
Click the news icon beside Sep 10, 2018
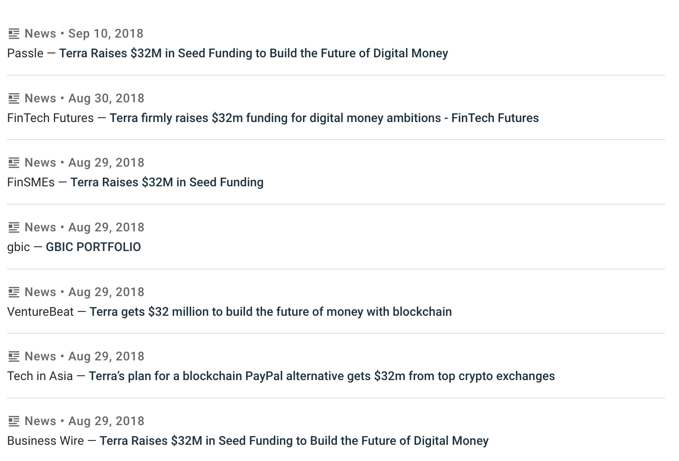tap(14, 34)
